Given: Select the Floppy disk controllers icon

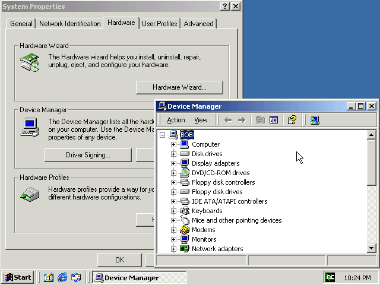Looking at the screenshot, I should (x=185, y=182).
